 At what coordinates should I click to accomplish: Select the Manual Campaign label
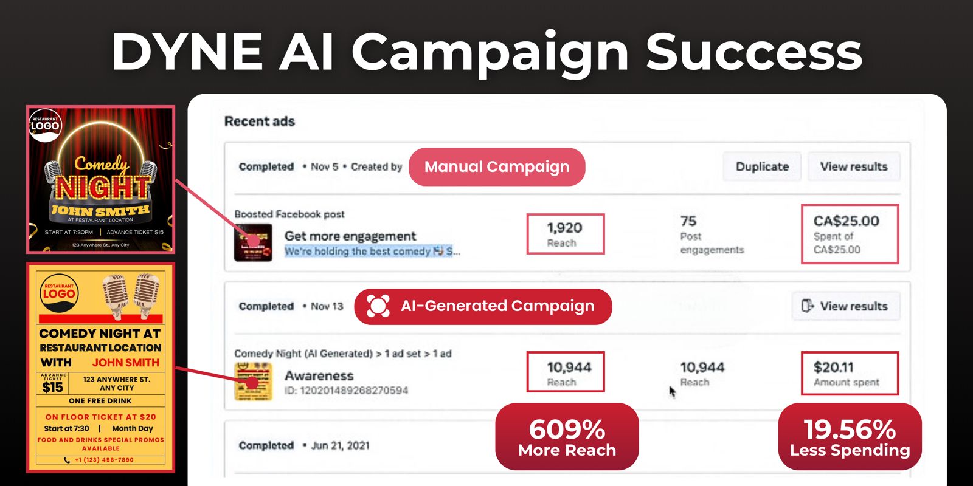(x=497, y=167)
